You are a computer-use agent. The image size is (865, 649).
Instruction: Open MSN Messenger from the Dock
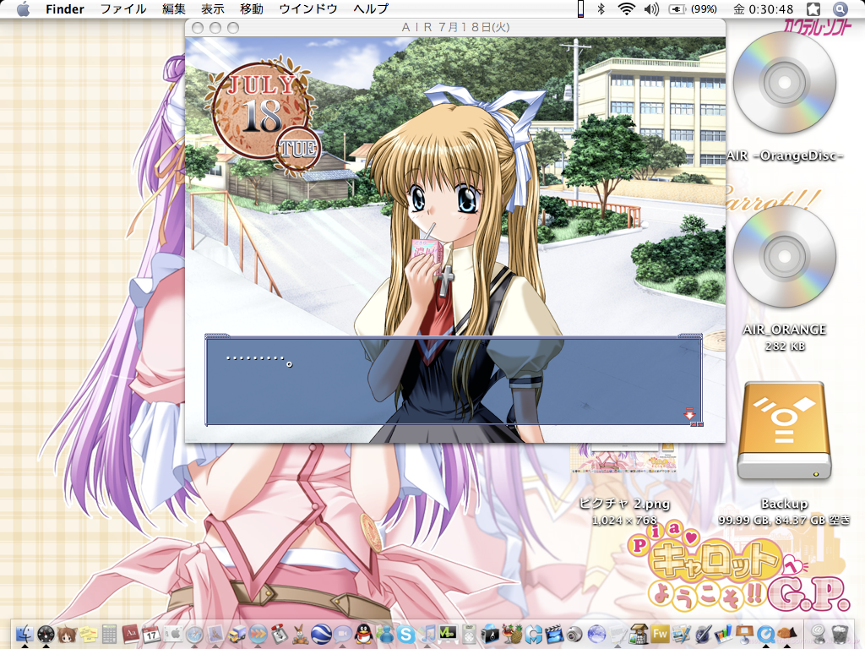coord(384,634)
